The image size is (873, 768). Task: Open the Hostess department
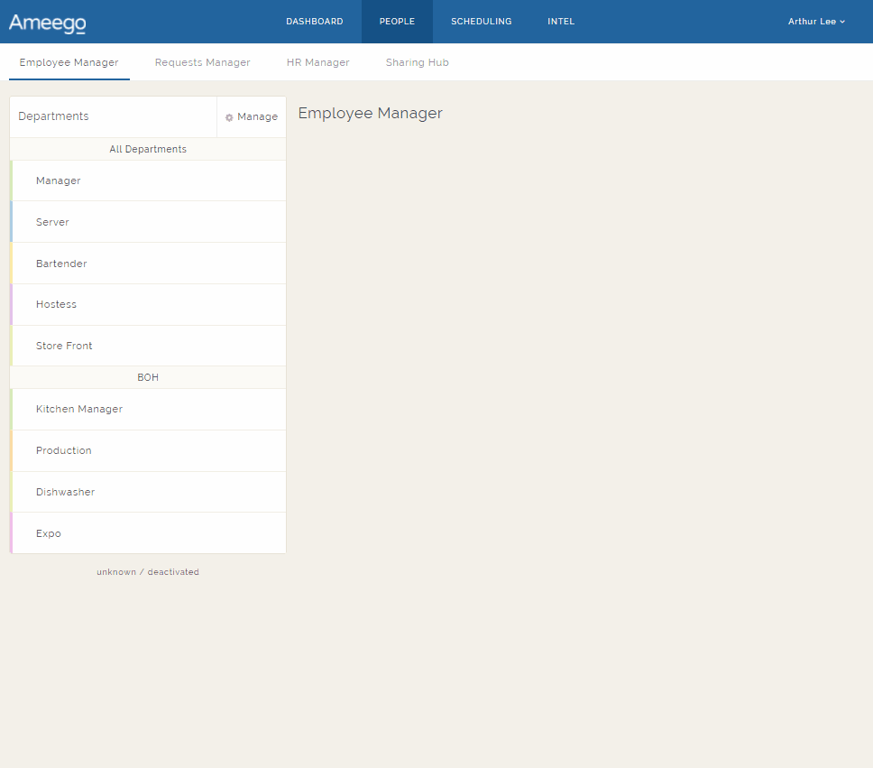(x=56, y=304)
